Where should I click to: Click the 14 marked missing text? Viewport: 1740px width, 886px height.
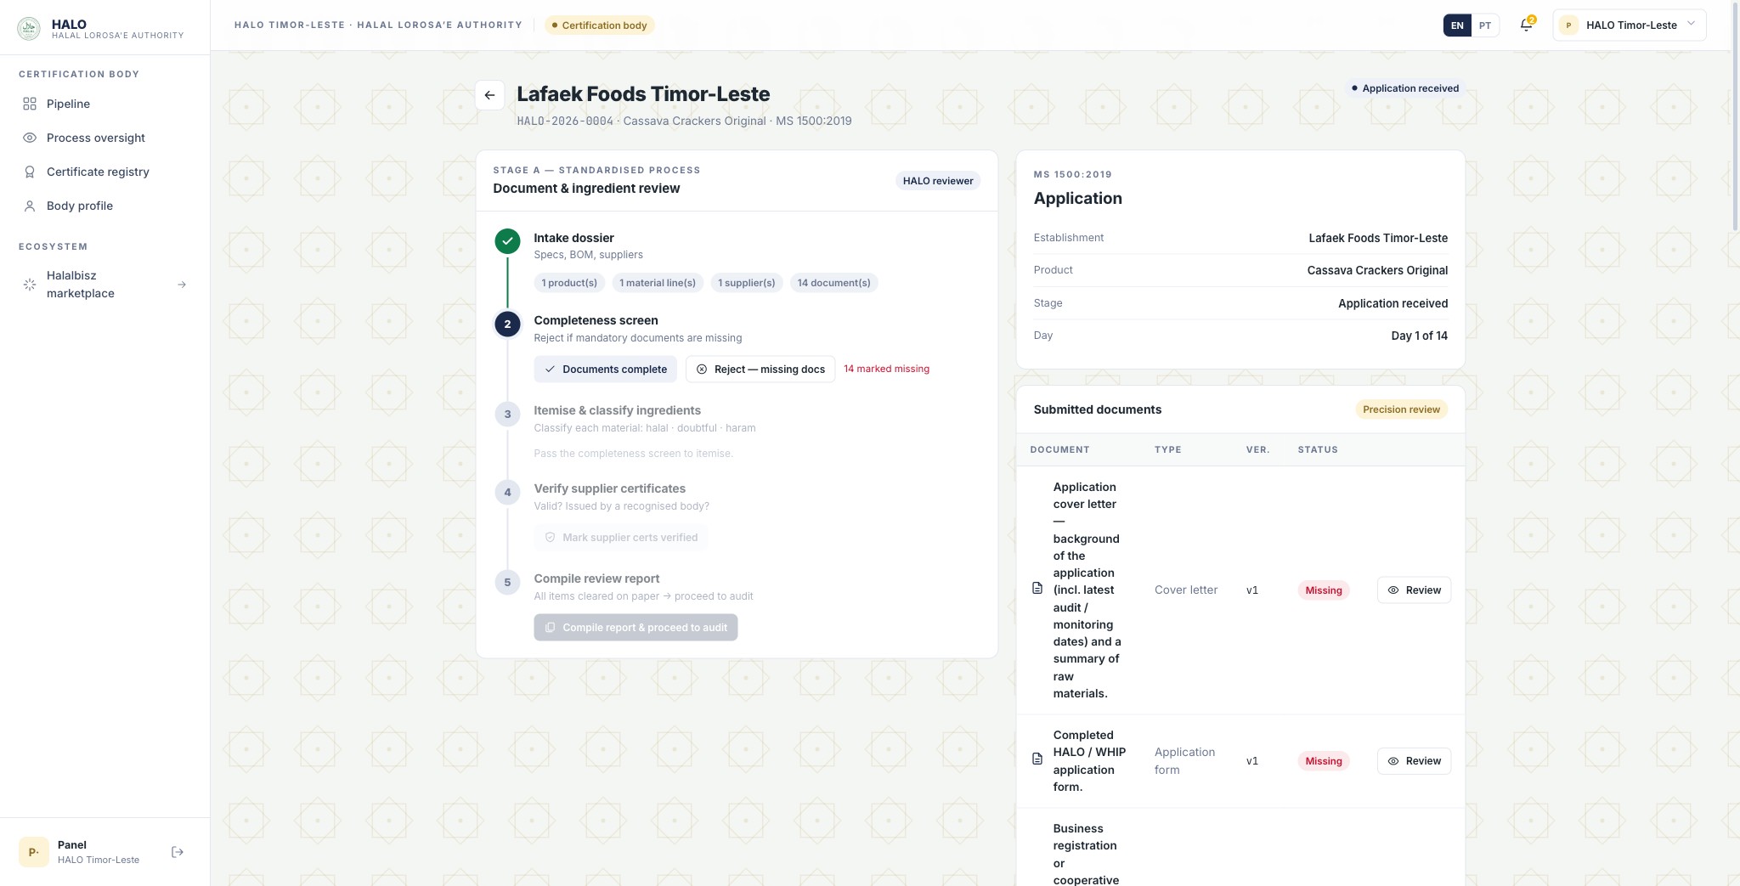coord(887,369)
